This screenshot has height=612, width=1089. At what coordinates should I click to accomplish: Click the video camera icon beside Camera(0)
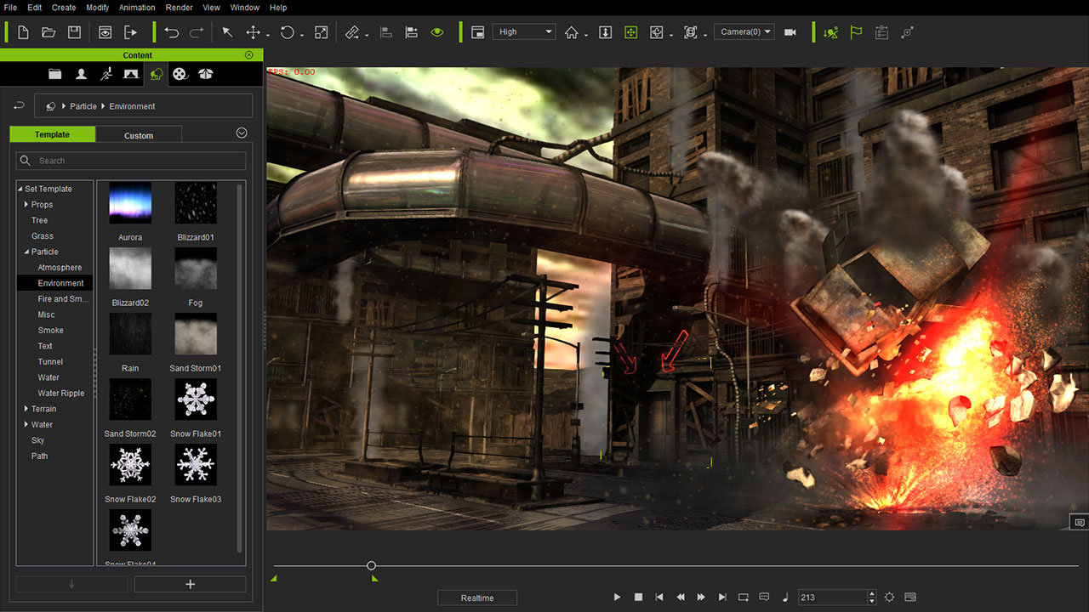[x=790, y=32]
